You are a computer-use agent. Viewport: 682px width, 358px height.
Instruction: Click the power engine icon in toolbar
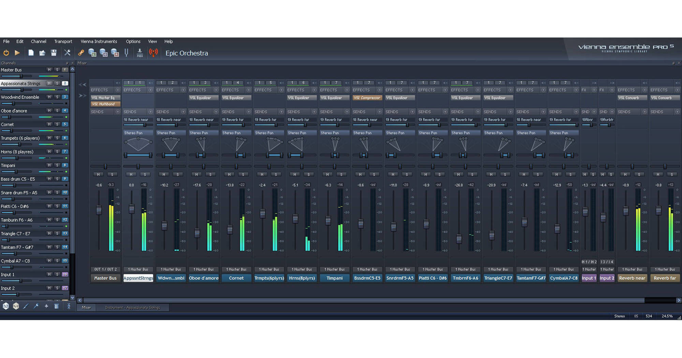click(6, 53)
